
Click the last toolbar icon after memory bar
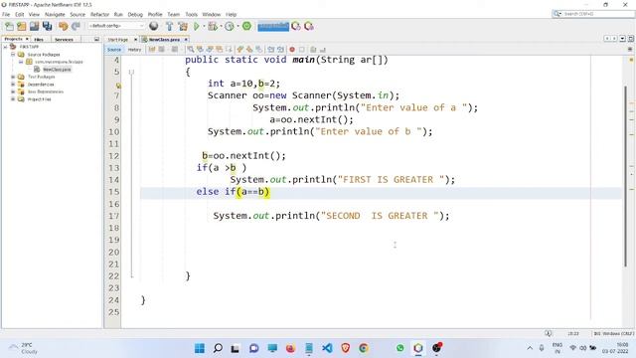(x=309, y=27)
